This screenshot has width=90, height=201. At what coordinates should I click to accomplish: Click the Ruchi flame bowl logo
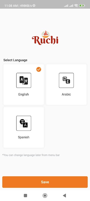45,38
